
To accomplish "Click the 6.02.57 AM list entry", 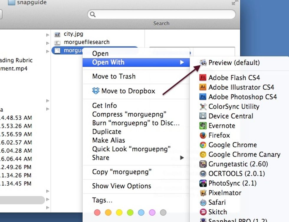I will [16, 142].
